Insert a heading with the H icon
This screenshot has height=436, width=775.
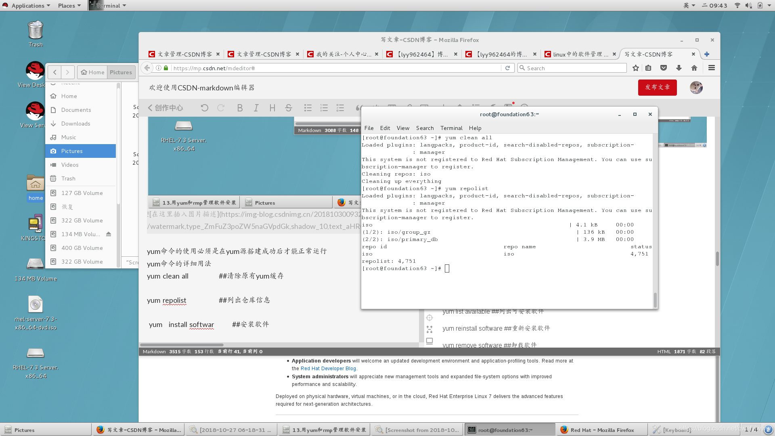pyautogui.click(x=272, y=108)
